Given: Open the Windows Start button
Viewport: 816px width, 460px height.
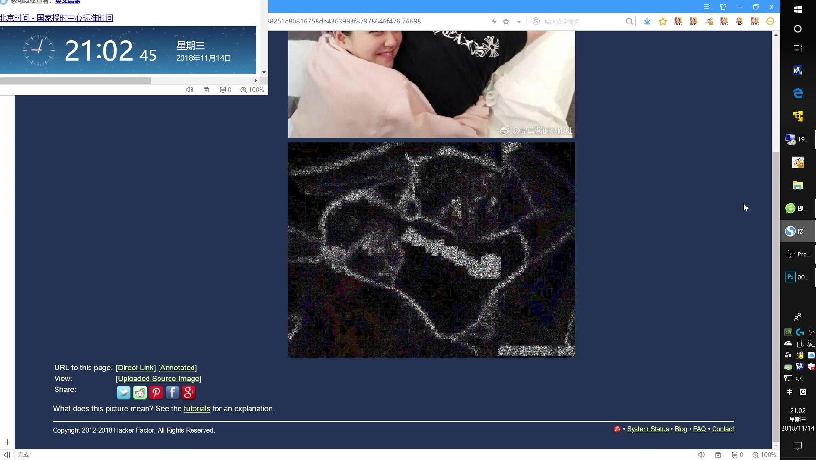Looking at the screenshot, I should pos(798,9).
